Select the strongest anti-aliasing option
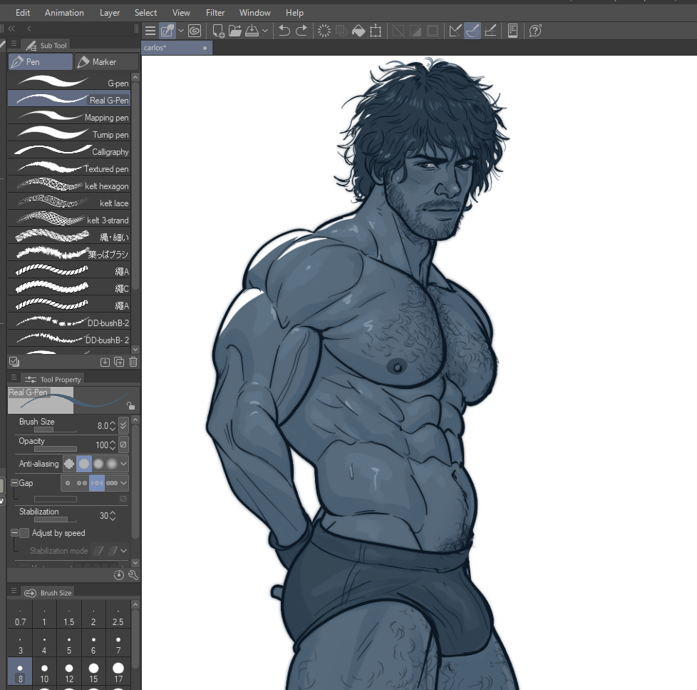The image size is (697, 690). click(112, 464)
